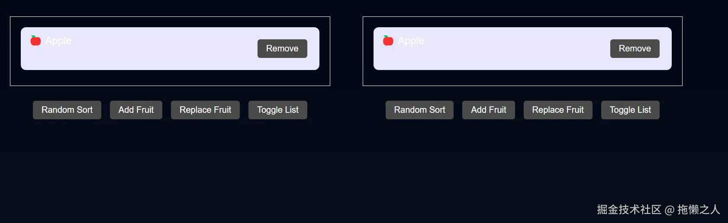Remove Apple from the left list
Screen dimensions: 728x223
(282, 48)
